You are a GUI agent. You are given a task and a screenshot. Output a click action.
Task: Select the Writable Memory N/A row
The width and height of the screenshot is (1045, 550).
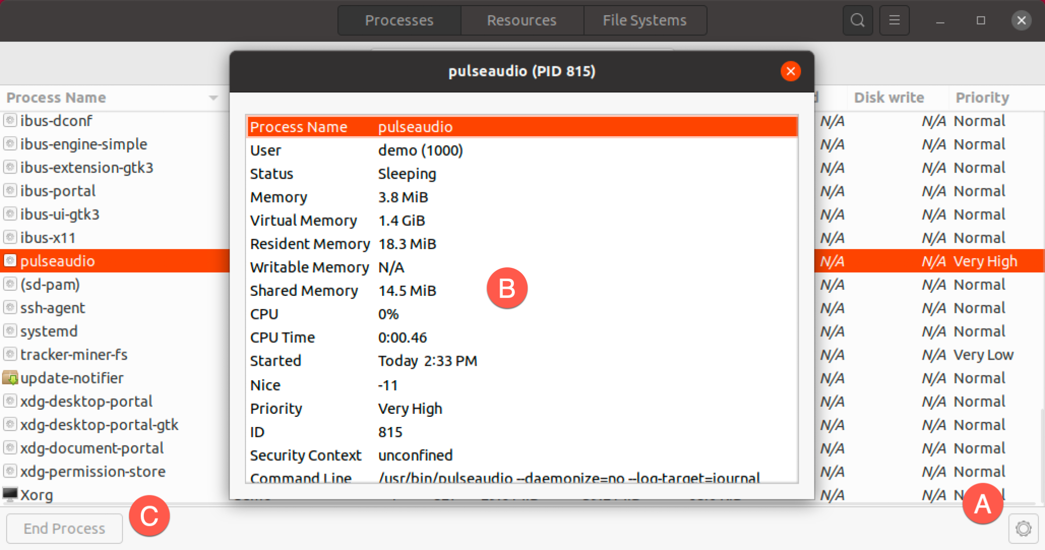(x=522, y=267)
